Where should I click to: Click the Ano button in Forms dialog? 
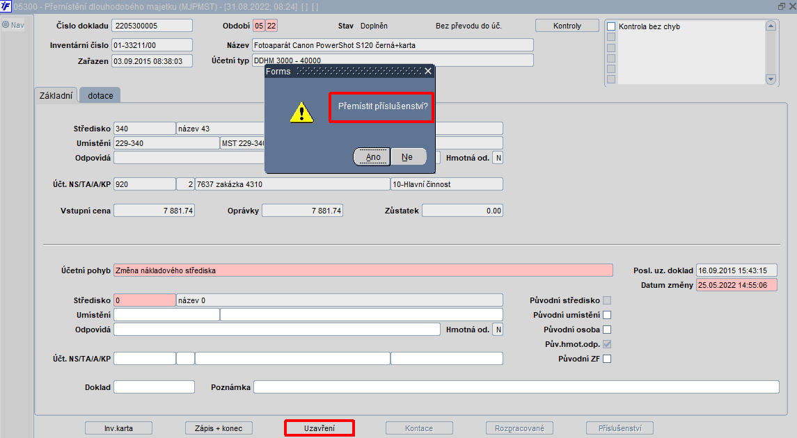point(372,157)
